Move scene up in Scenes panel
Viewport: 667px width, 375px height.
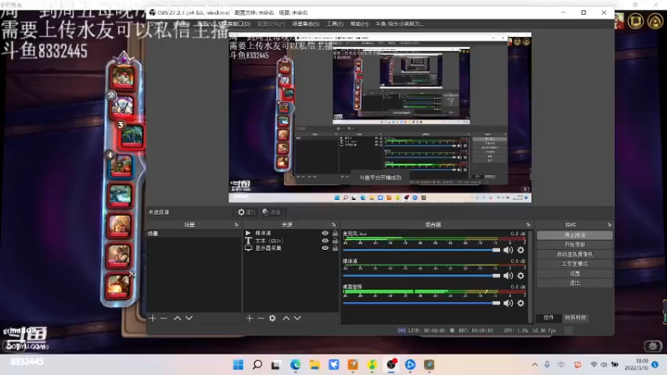tap(178, 318)
